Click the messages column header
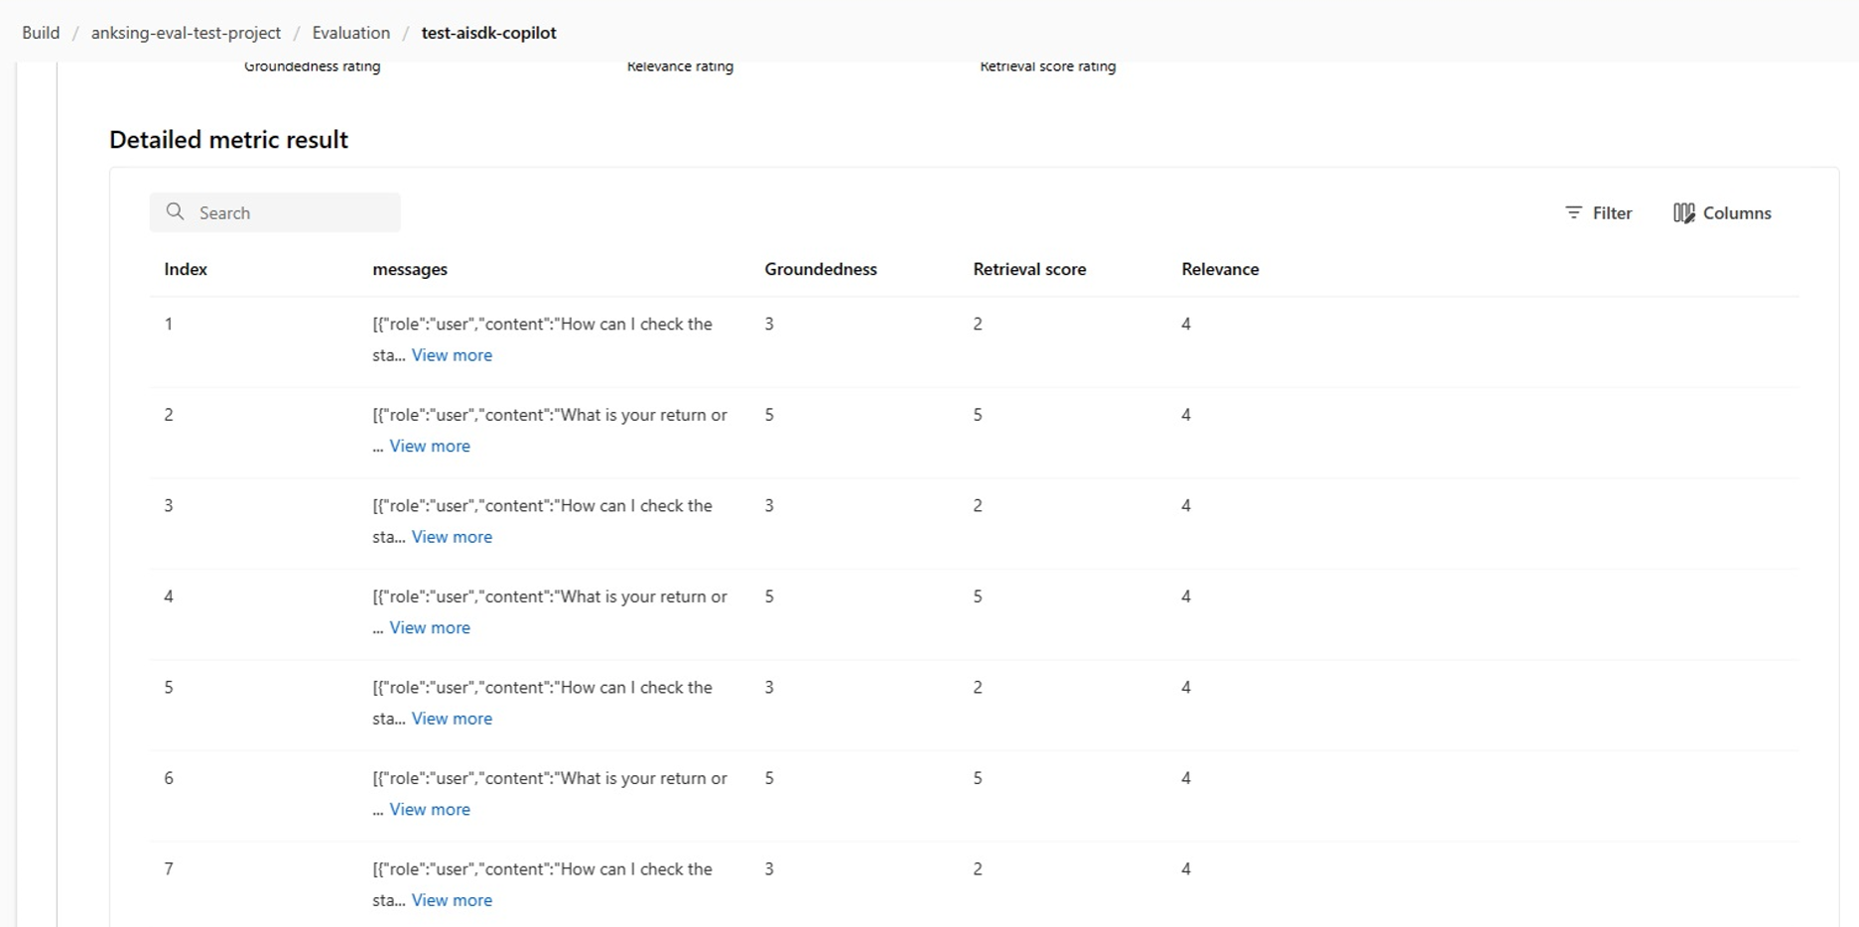 pyautogui.click(x=410, y=269)
